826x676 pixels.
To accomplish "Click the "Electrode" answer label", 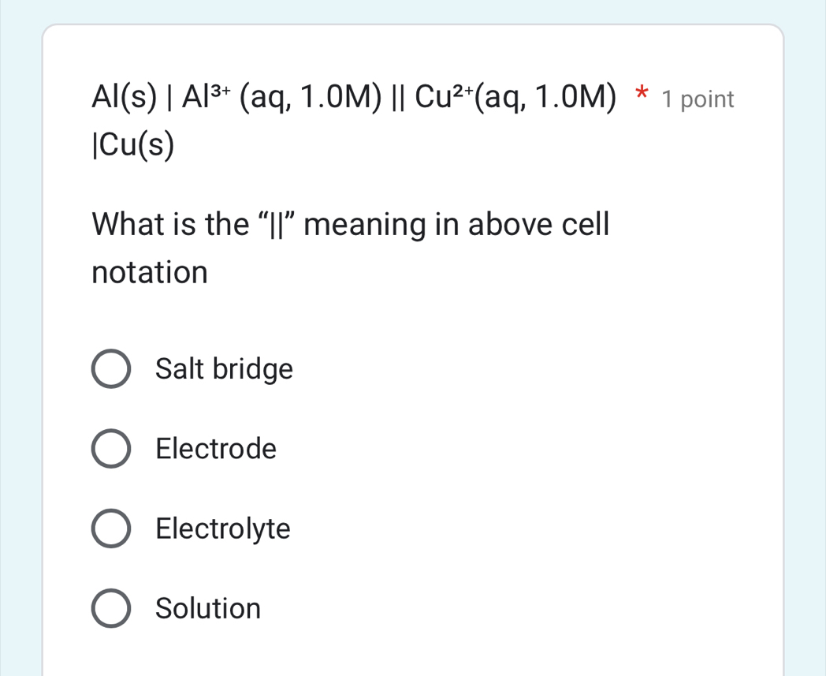I will pos(216,450).
